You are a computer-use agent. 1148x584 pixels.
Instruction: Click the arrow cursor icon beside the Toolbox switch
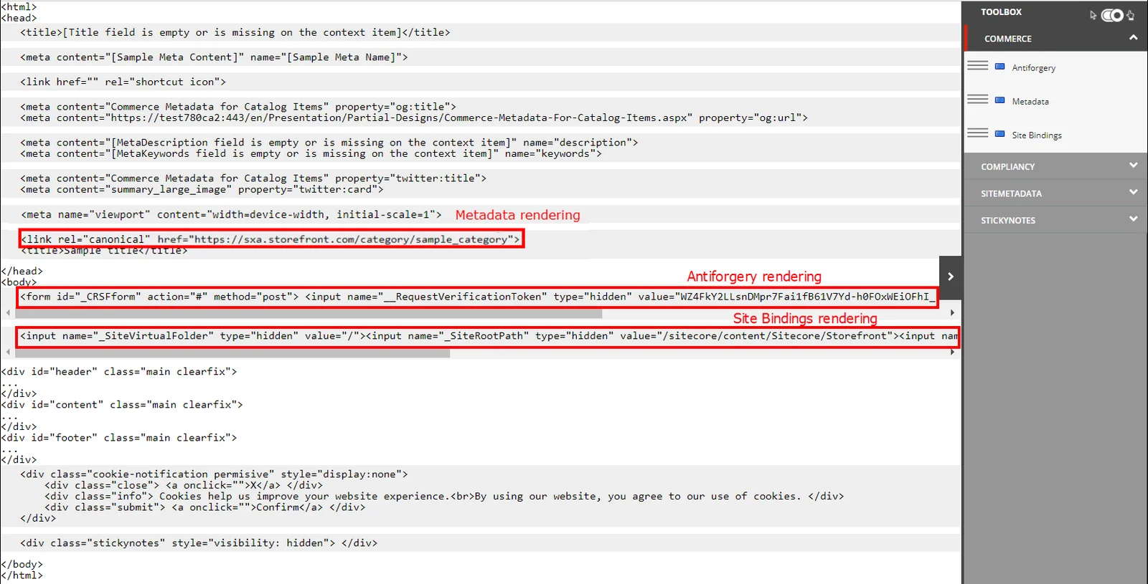click(x=1093, y=15)
